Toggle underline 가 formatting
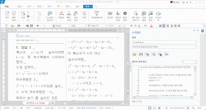 pyautogui.click(x=139, y=26)
